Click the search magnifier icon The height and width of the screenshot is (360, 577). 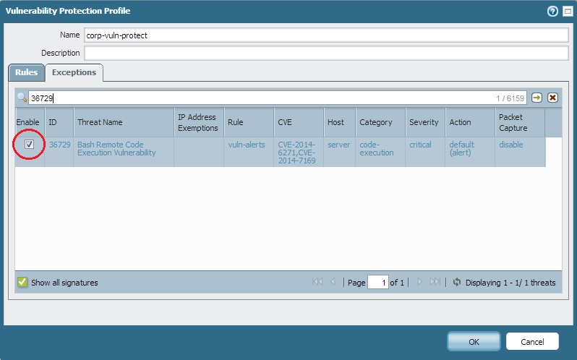[x=22, y=98]
